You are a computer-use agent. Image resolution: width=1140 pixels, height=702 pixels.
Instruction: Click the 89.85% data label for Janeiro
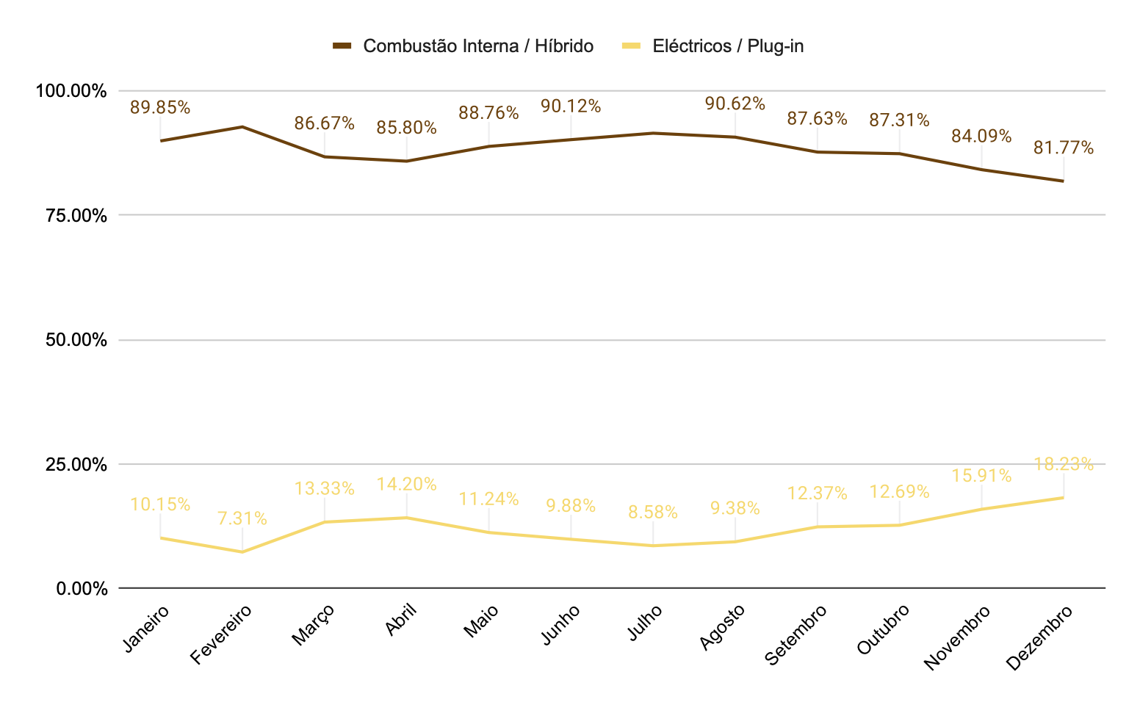(160, 108)
